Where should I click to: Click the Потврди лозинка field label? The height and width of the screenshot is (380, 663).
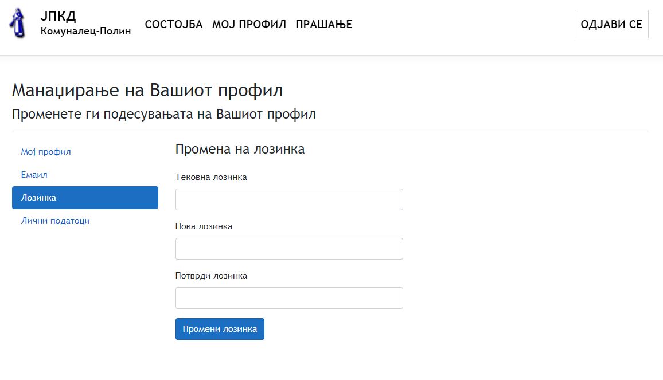click(x=212, y=276)
